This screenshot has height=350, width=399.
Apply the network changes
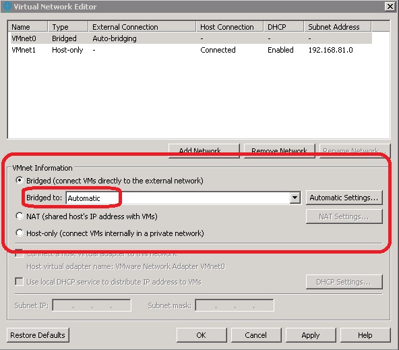pyautogui.click(x=311, y=335)
